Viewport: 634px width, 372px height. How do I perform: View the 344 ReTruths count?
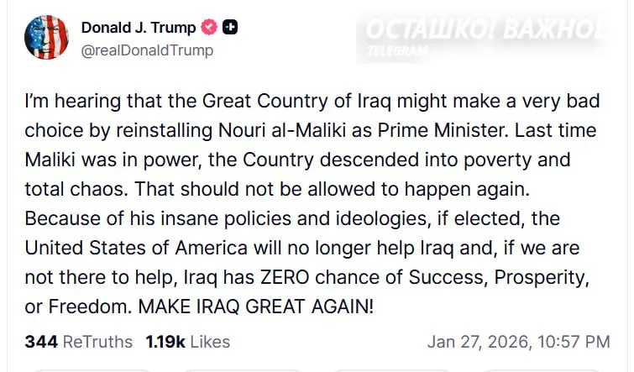tap(78, 342)
